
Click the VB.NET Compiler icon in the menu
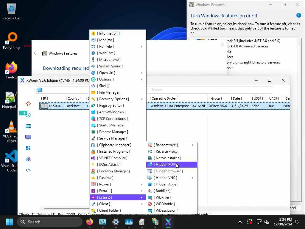tap(93, 158)
